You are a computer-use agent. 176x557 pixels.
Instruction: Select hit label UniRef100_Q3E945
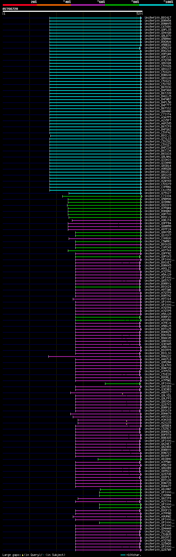[x=158, y=344]
